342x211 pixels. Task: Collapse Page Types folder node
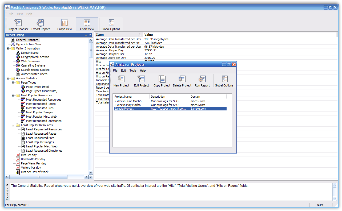tap(13, 82)
